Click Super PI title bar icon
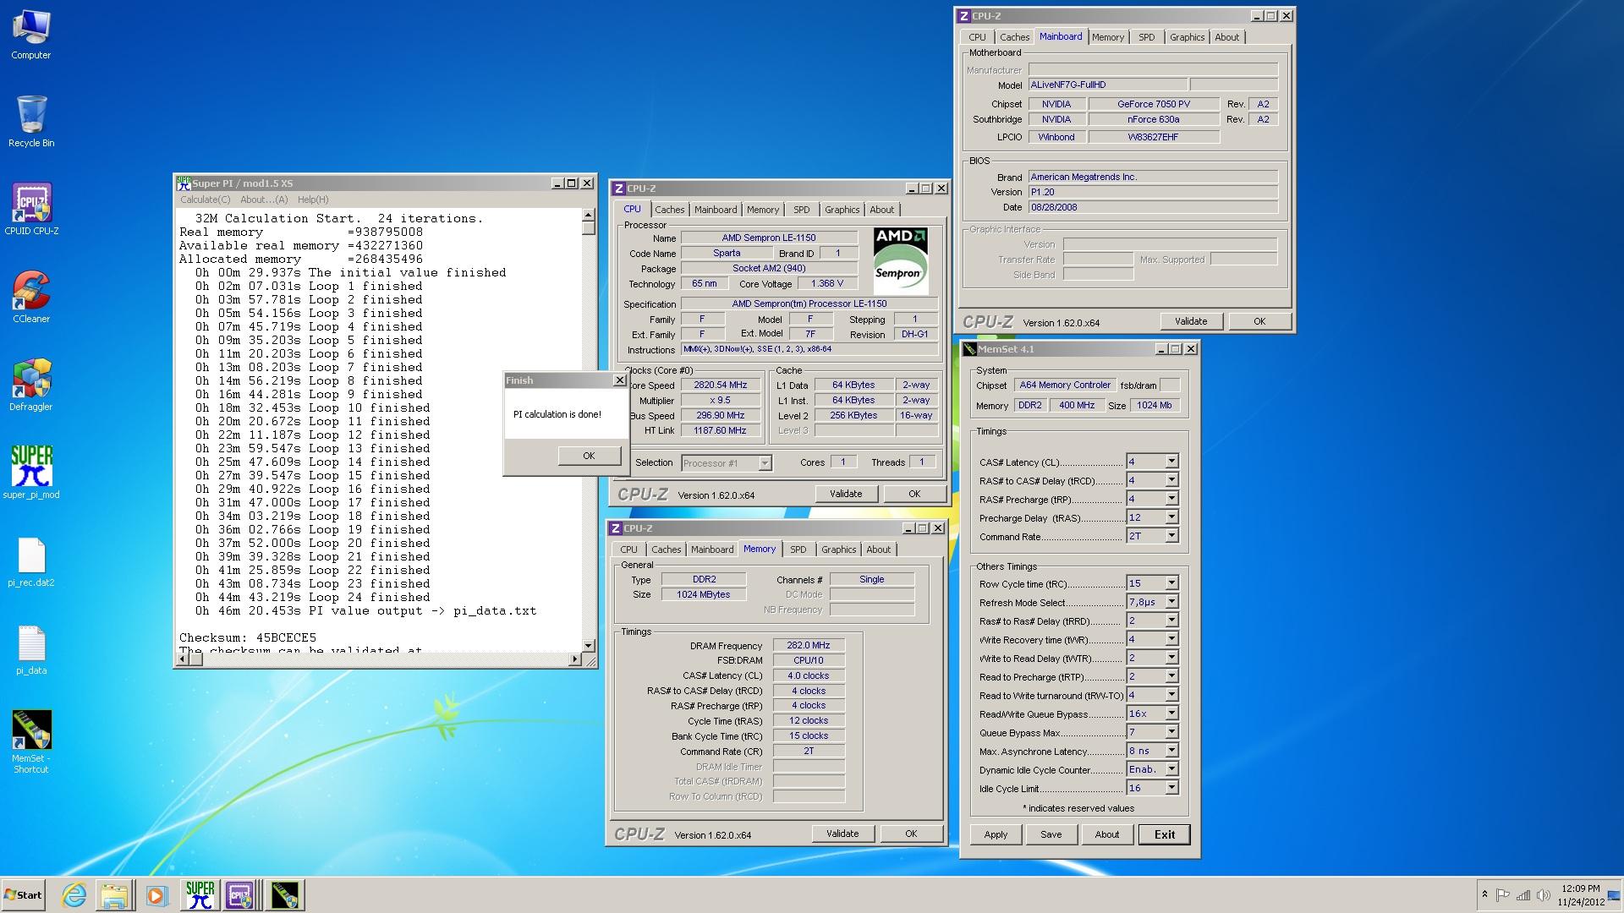The image size is (1624, 913). pyautogui.click(x=184, y=183)
